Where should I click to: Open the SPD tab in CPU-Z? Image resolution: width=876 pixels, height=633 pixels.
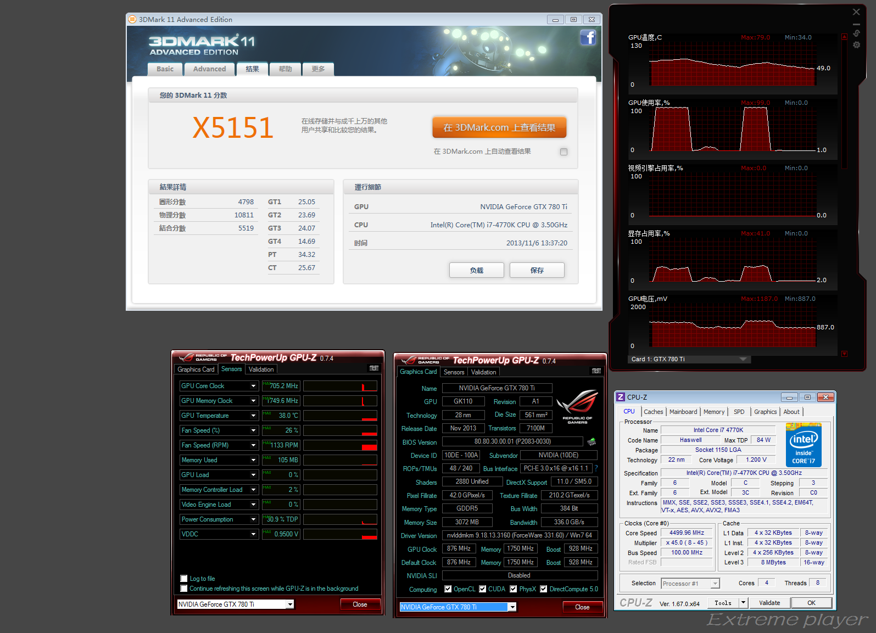point(739,412)
